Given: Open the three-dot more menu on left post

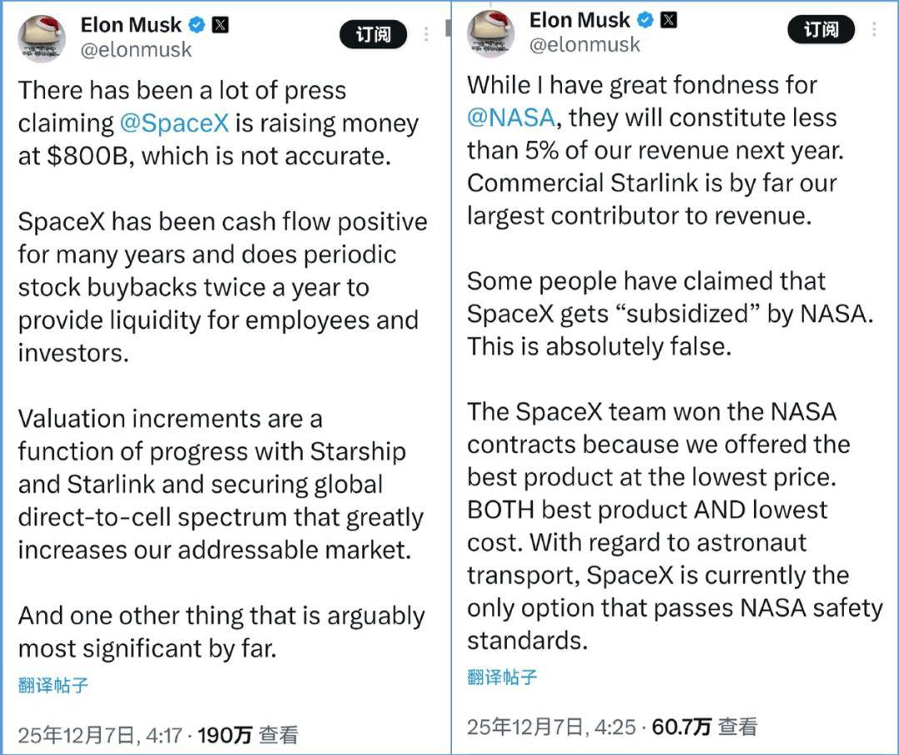Looking at the screenshot, I should (426, 34).
